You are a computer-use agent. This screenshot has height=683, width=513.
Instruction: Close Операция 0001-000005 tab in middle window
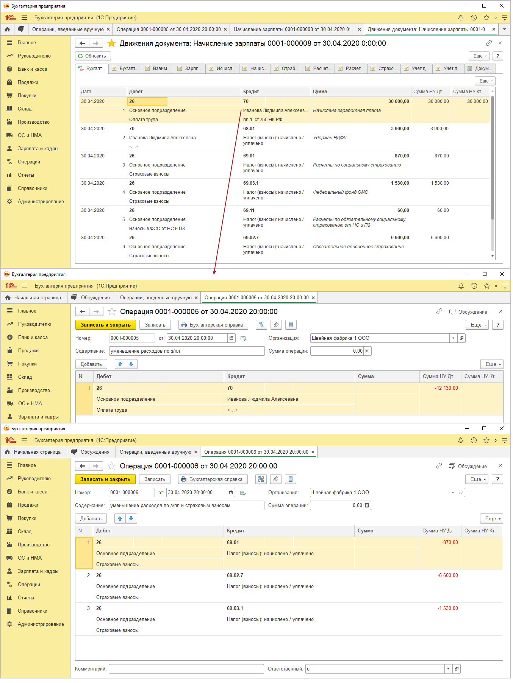point(313,298)
